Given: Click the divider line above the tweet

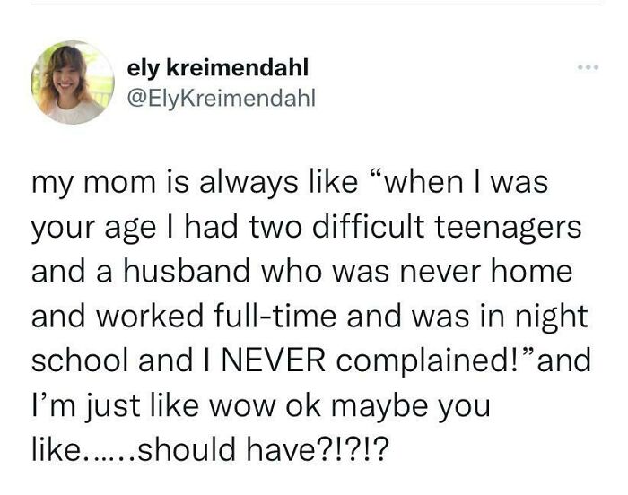Looking at the screenshot, I should [x=314, y=3].
